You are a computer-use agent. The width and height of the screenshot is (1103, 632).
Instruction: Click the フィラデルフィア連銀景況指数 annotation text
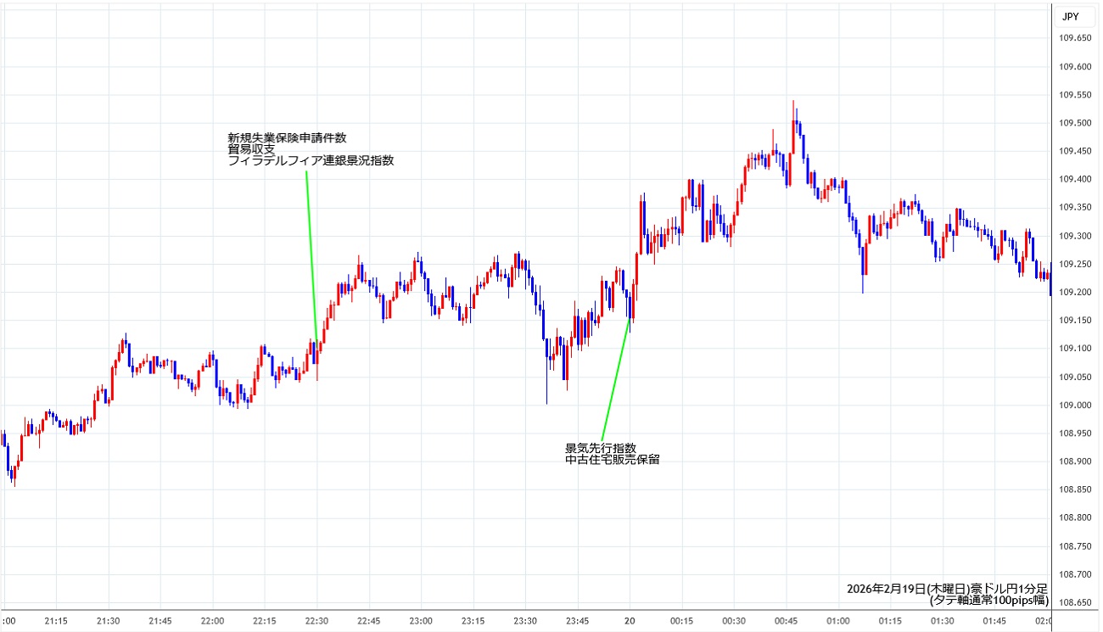pyautogui.click(x=311, y=161)
